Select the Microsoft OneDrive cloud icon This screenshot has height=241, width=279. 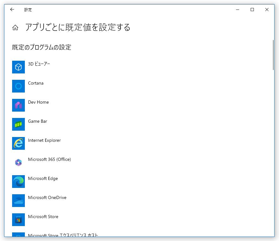click(x=18, y=201)
